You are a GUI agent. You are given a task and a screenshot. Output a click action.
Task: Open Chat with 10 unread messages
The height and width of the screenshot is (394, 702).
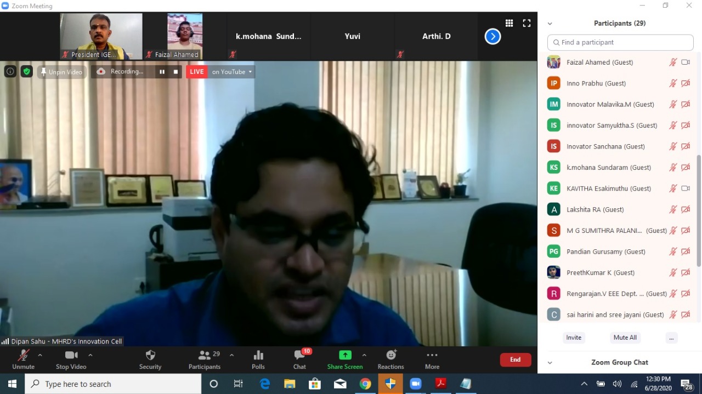point(299,359)
